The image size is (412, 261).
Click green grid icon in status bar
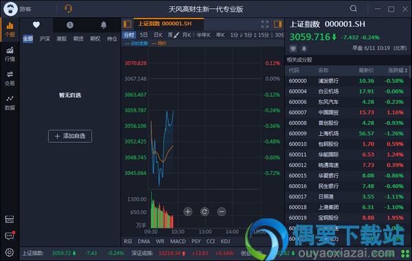405,253
